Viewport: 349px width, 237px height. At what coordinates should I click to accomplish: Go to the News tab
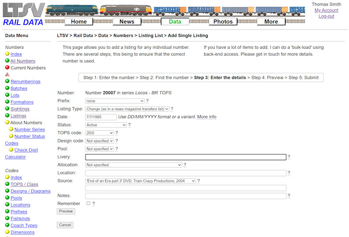127,22
